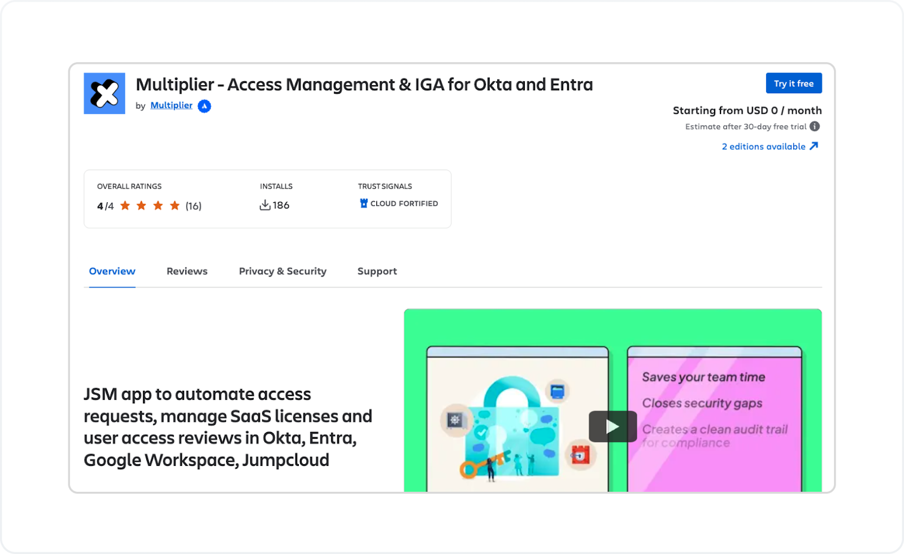Click the Starting from USD 0 pricing text

click(747, 110)
